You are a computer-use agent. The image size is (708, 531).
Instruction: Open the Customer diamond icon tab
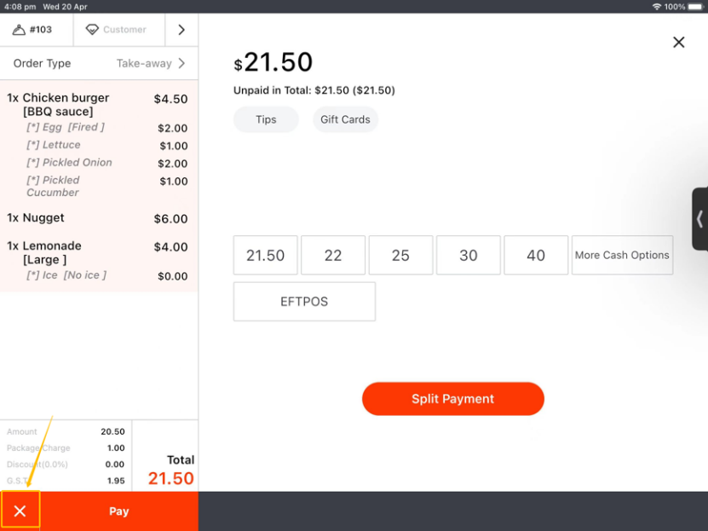coord(93,30)
